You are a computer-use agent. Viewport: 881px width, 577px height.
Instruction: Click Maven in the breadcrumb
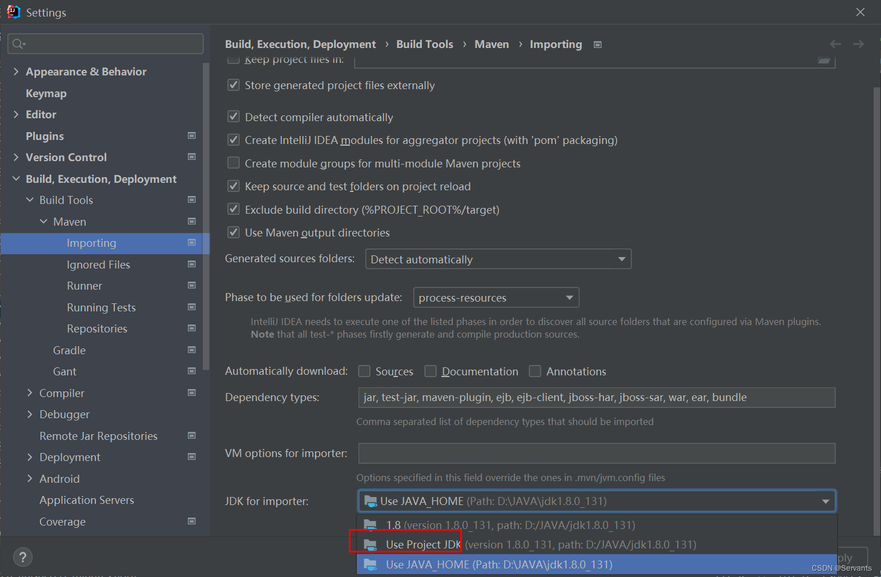click(492, 44)
